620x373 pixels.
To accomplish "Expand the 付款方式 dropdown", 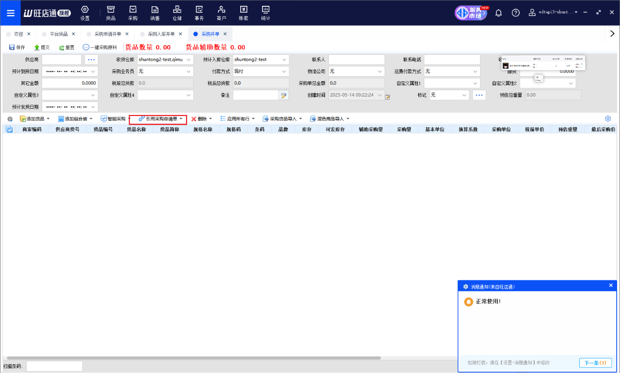I will coord(284,71).
